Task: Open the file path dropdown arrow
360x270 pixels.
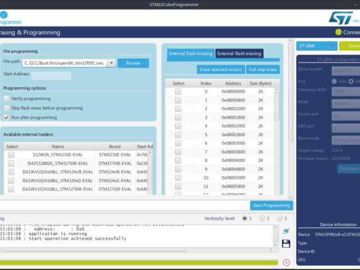Action: 111,63
